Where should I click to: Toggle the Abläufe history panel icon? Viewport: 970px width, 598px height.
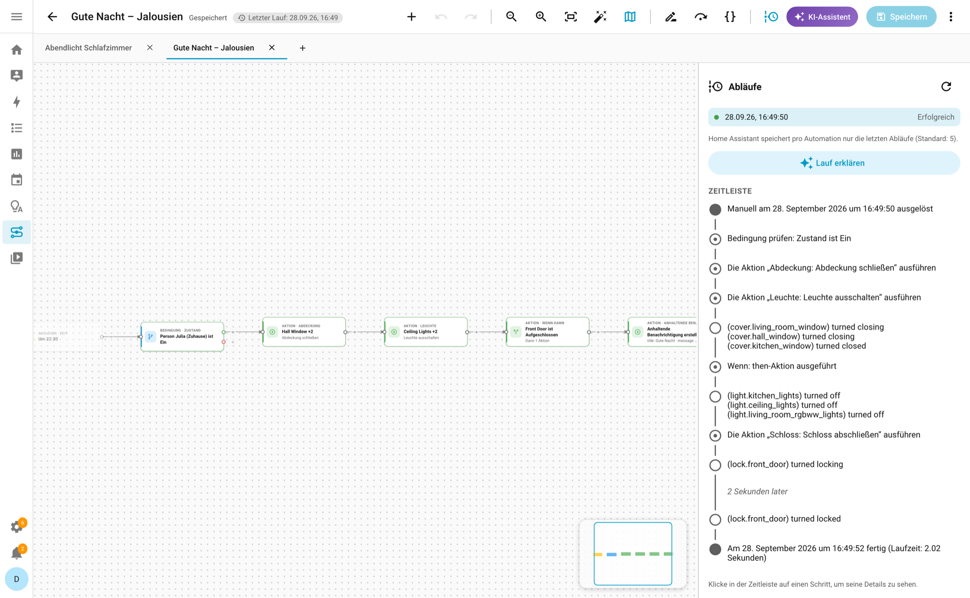point(771,16)
